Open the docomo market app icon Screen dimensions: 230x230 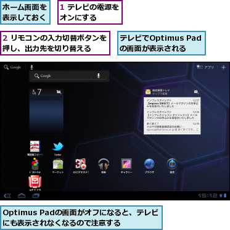click(35, 165)
